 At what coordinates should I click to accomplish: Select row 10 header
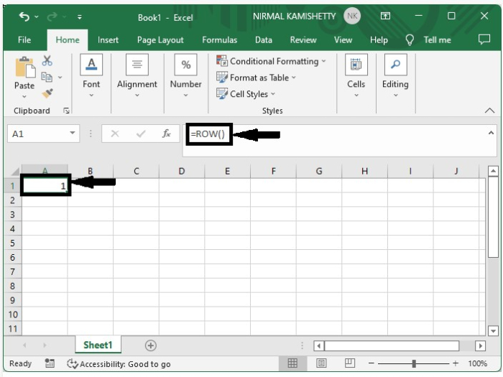click(12, 315)
